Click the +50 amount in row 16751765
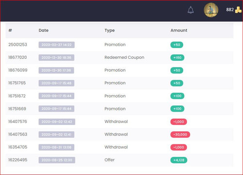 pos(177,83)
